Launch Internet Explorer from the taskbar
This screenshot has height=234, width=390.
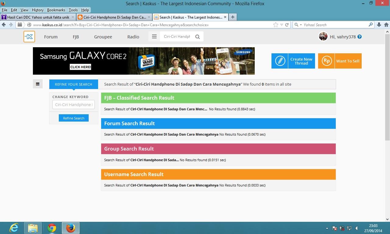click(x=14, y=228)
